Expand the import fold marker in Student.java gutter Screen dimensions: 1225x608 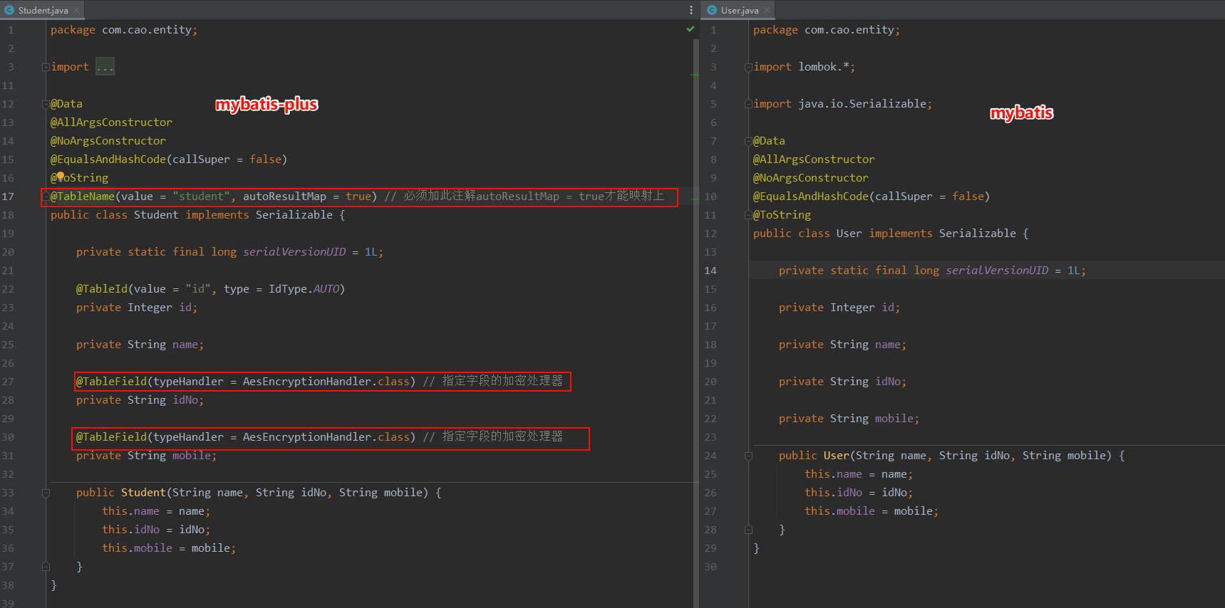46,67
